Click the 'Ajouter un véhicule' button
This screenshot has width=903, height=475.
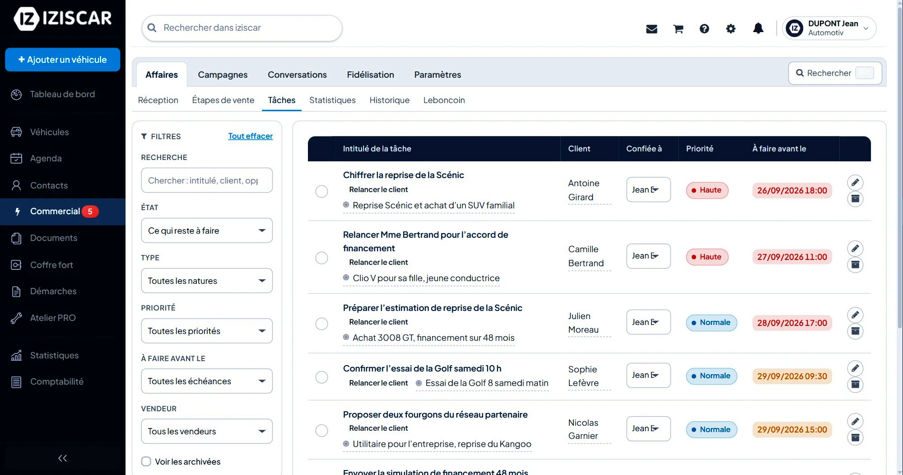pyautogui.click(x=63, y=60)
